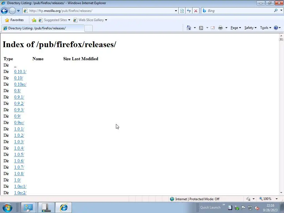Click the Forward navigation arrow button

(x=12, y=11)
